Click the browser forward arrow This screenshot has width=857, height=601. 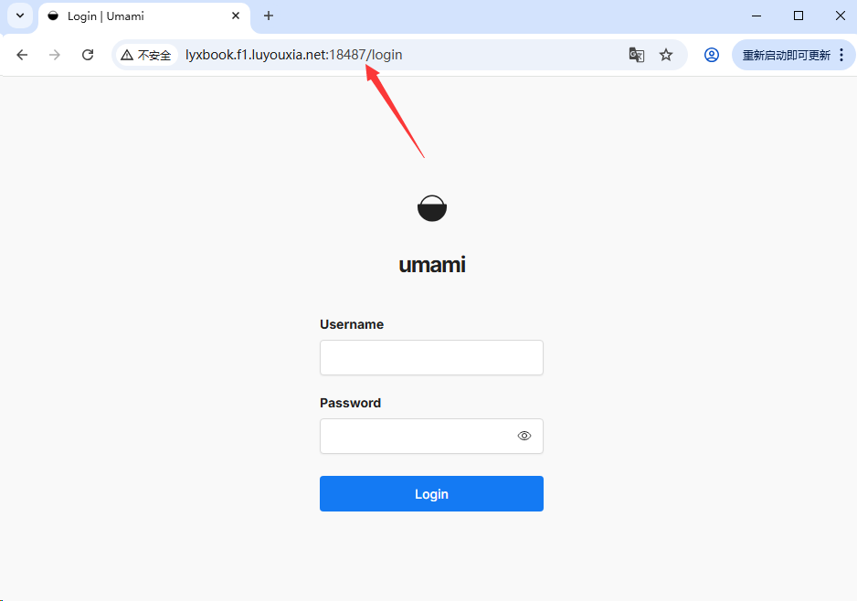[x=55, y=55]
